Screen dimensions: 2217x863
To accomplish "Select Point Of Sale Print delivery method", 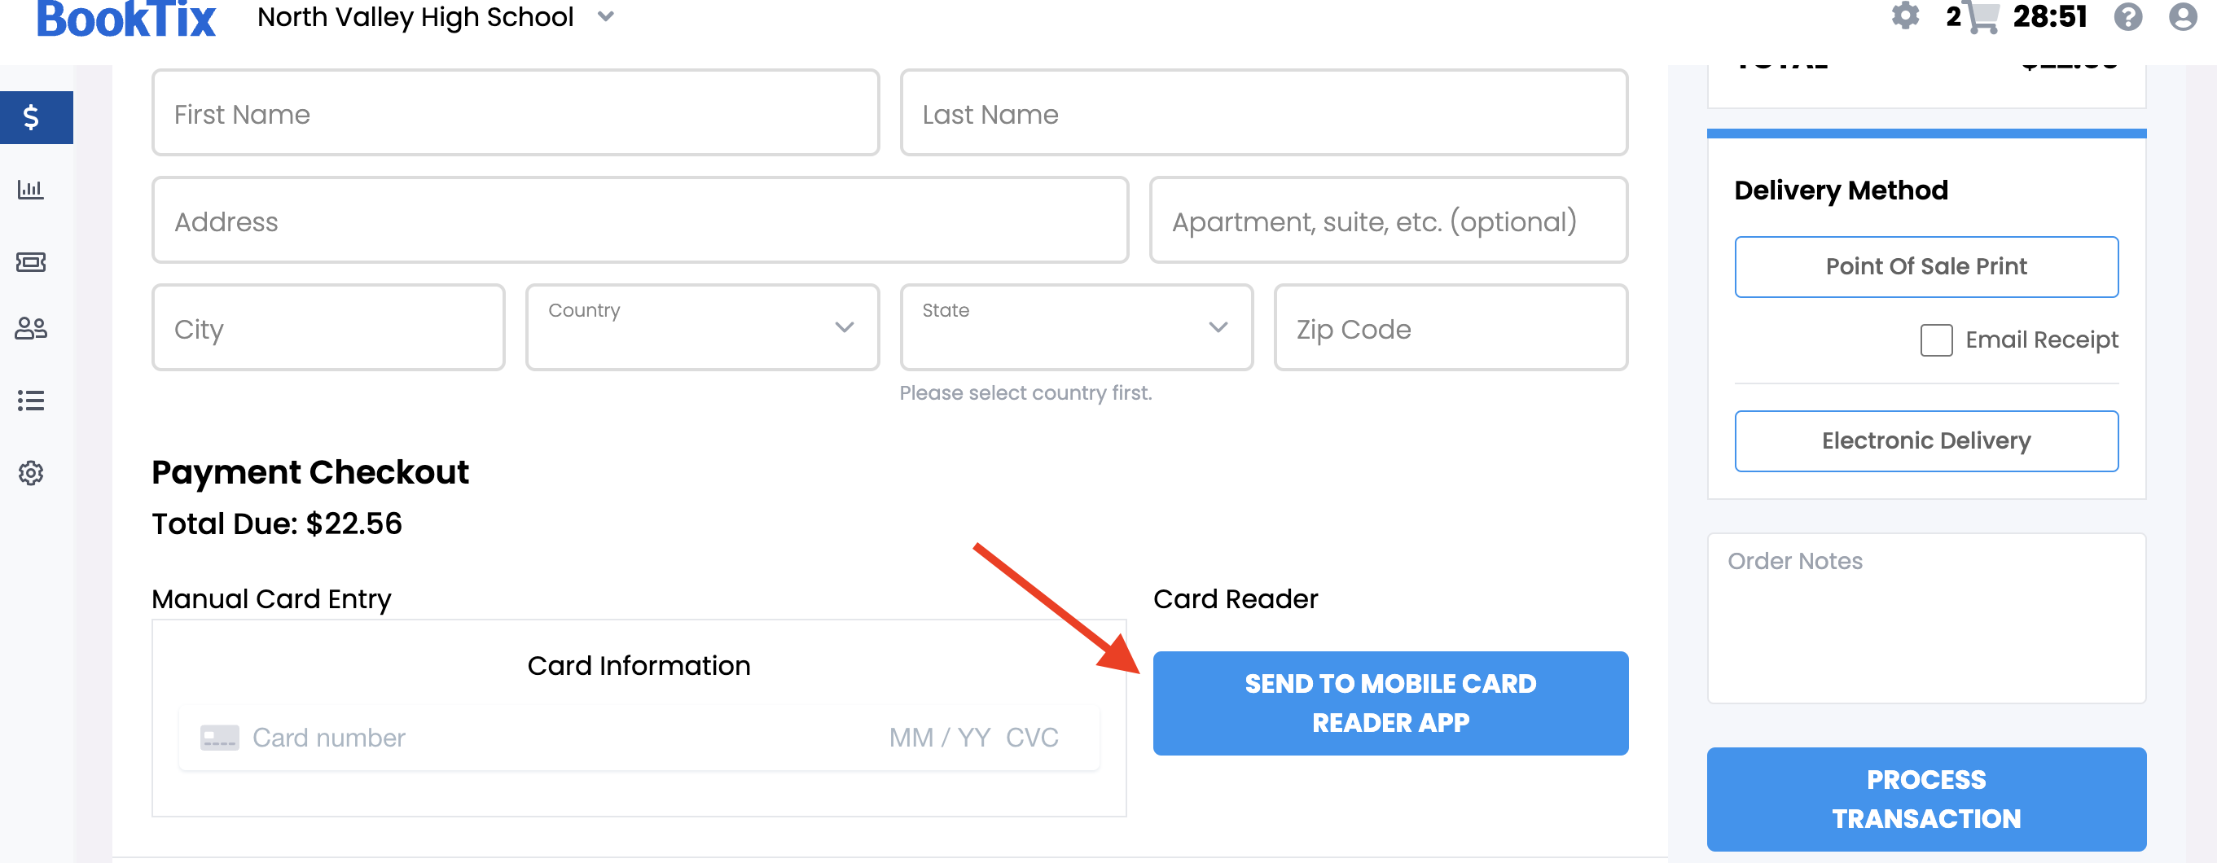I will [x=1926, y=267].
